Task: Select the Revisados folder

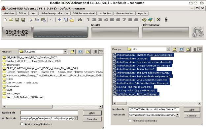Action: tap(11, 86)
